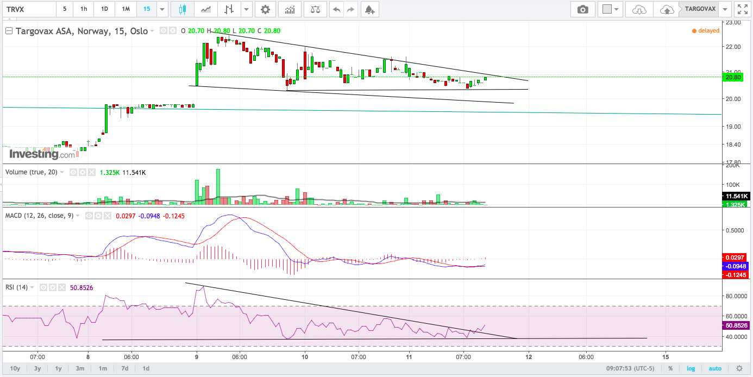
Task: Expand the TARGOVAX saved layout dropdown arrow
Action: tap(725, 9)
